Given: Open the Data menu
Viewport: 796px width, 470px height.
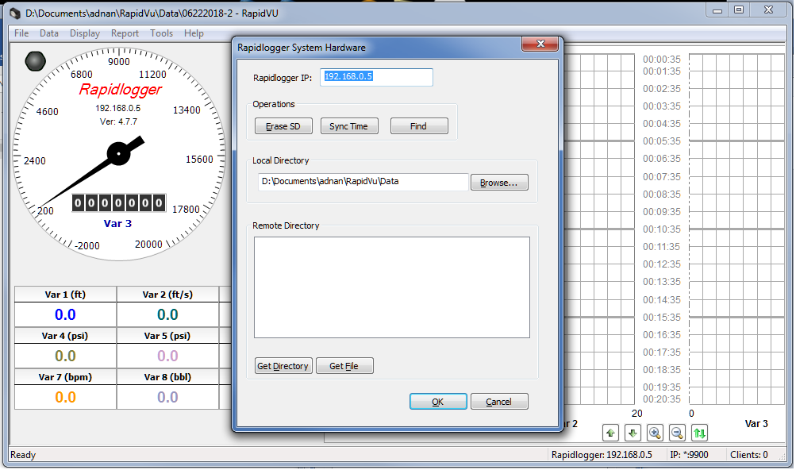Looking at the screenshot, I should click(x=48, y=33).
